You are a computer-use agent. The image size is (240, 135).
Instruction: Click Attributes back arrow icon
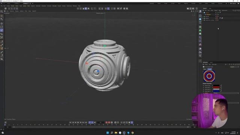(x=226, y=64)
